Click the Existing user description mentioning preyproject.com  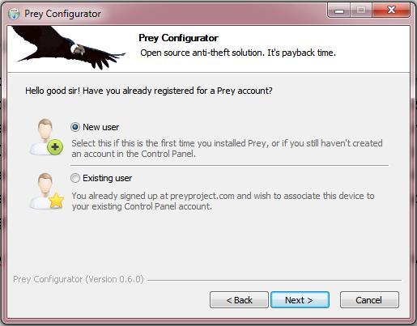(223, 201)
